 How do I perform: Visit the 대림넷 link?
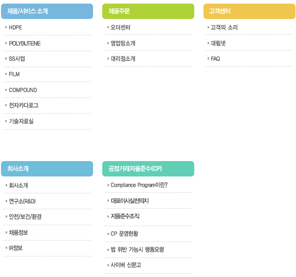click(218, 43)
